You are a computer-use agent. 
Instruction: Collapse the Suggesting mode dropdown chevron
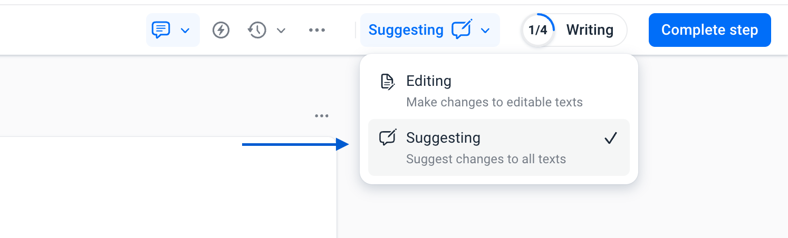(x=486, y=31)
